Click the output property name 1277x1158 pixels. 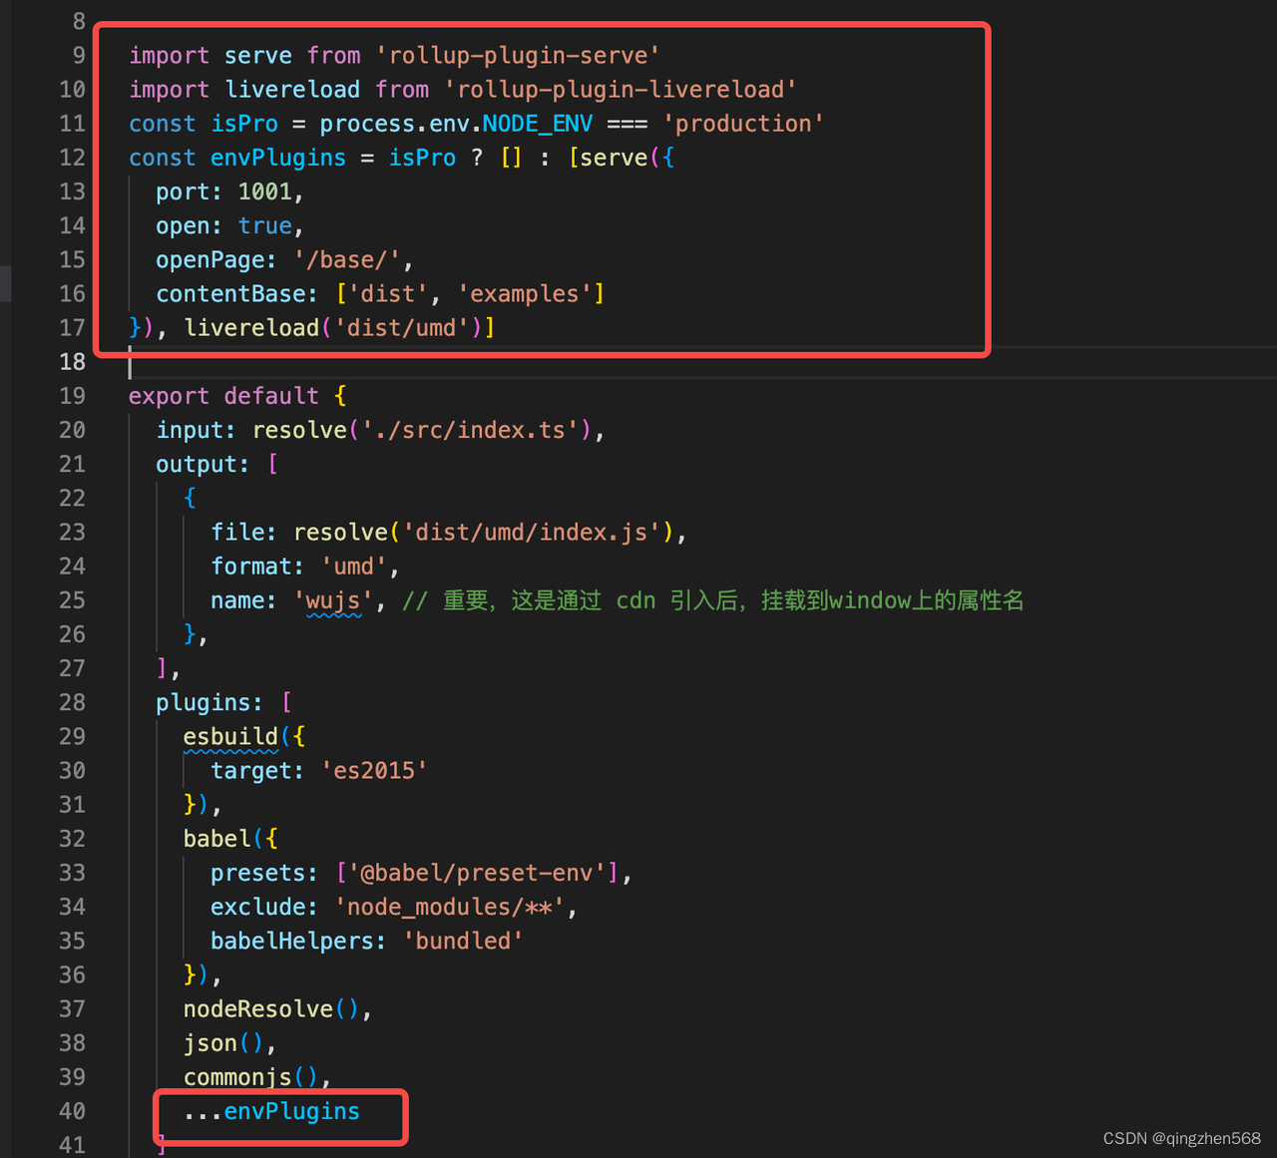[x=197, y=465]
